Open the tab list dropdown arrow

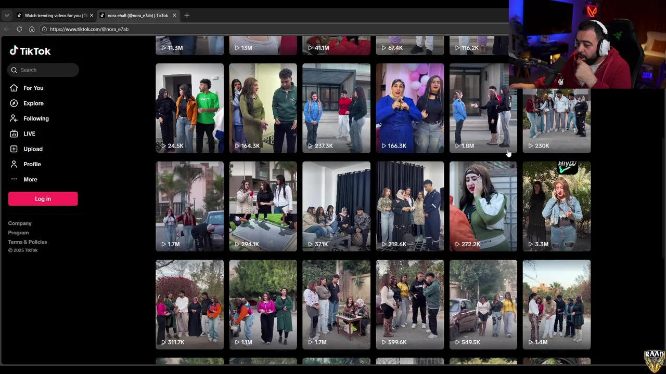(x=7, y=16)
